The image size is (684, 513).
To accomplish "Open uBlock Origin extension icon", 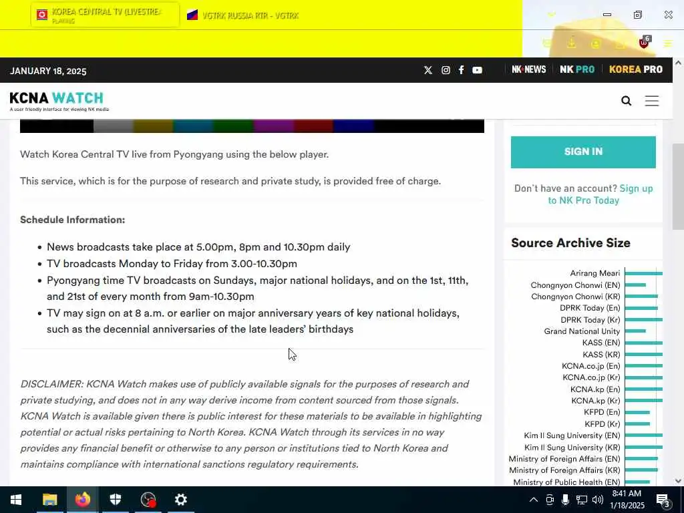I will (644, 43).
